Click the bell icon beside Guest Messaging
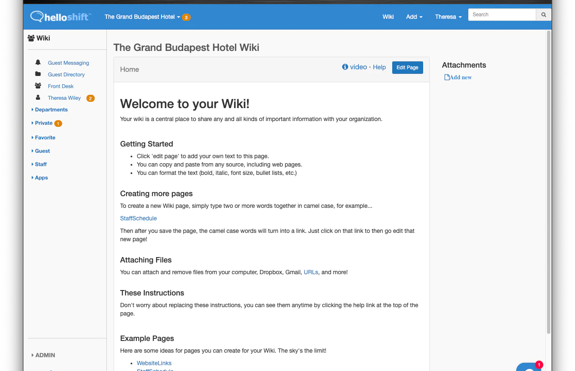 click(38, 62)
